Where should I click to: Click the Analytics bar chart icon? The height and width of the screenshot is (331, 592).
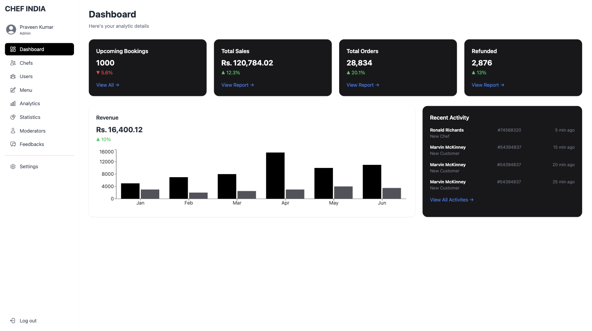click(x=13, y=103)
